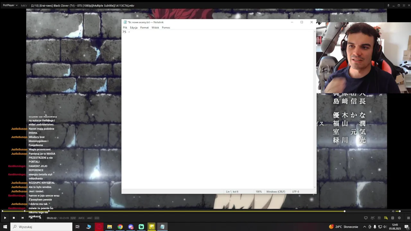Click the microphone tray icon

click(x=375, y=227)
